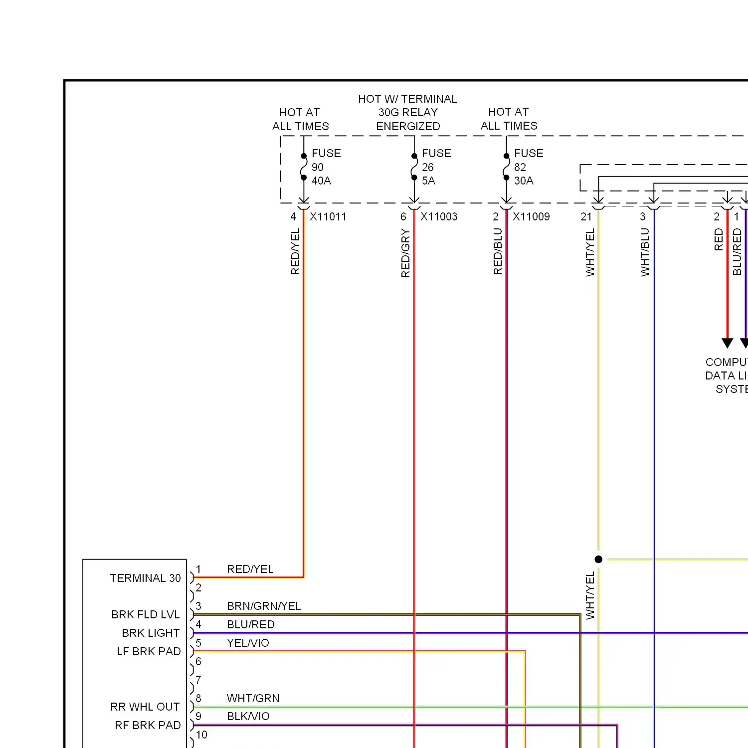
Task: Click the black splice dot on WHT/YEL wire
Action: (598, 560)
